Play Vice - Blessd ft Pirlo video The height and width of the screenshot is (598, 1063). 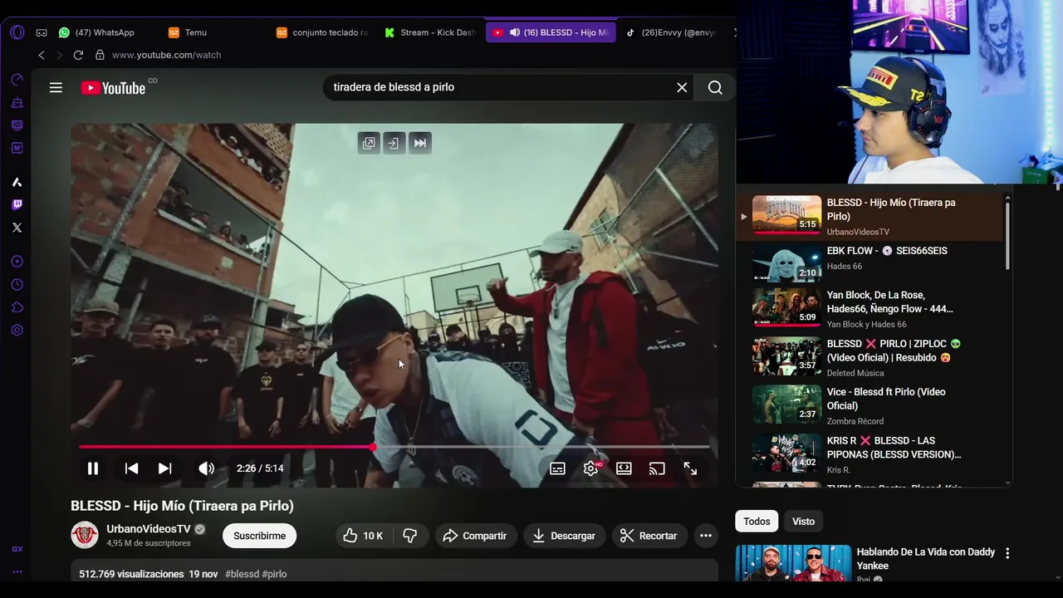click(869, 405)
